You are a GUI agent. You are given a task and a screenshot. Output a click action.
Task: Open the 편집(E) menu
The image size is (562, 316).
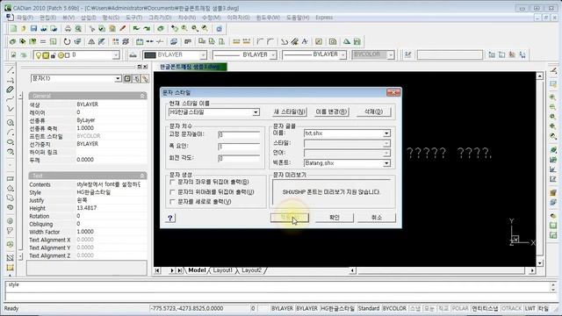(x=47, y=18)
